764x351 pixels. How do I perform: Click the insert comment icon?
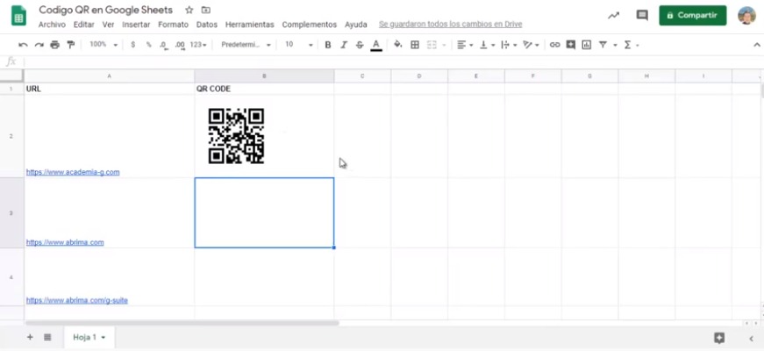click(570, 45)
